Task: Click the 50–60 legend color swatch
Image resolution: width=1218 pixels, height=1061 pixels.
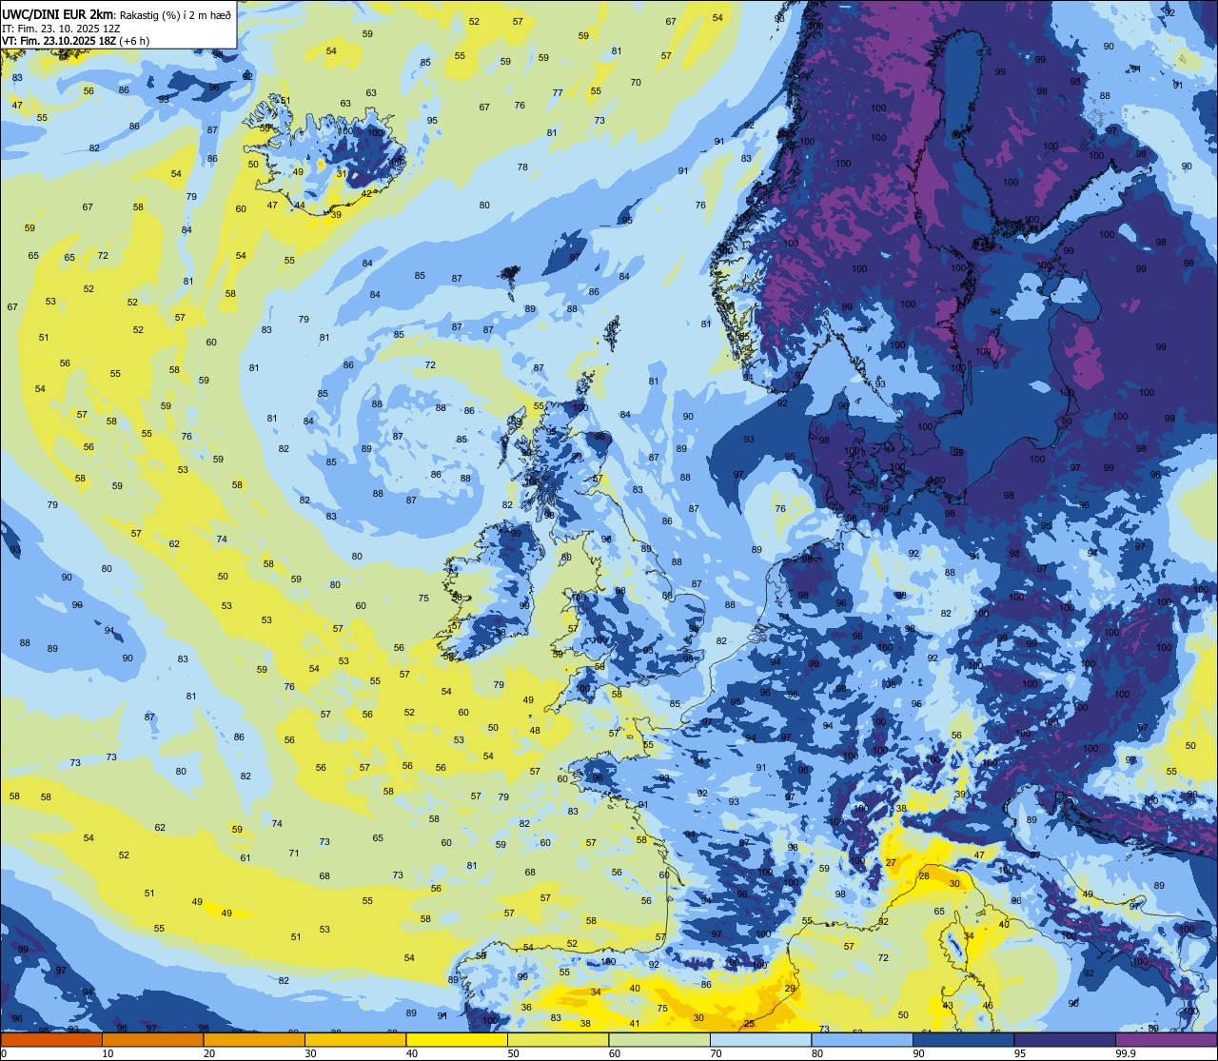Action: point(558,1039)
